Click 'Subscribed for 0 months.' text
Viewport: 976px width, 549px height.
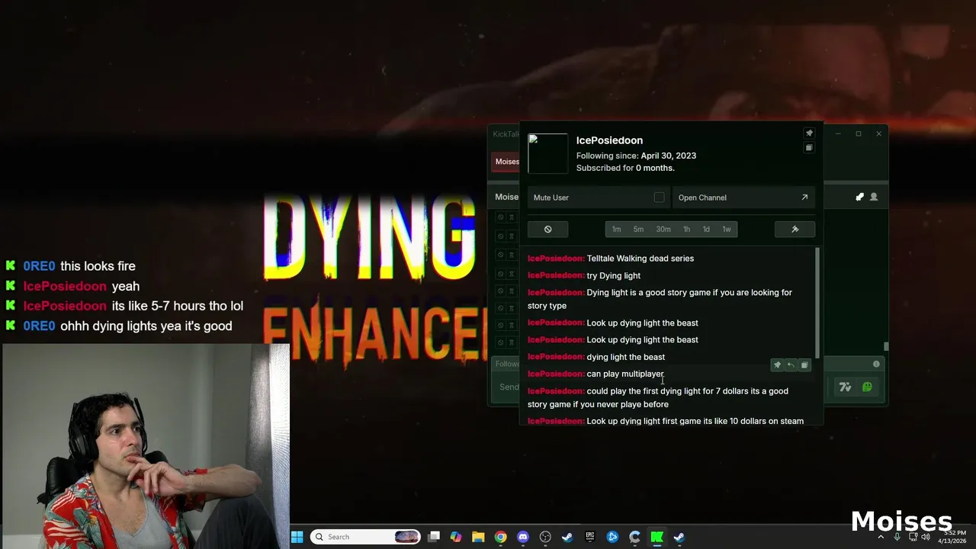[625, 168]
